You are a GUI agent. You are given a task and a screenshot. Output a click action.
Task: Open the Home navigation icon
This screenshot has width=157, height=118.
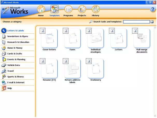(x=41, y=9)
